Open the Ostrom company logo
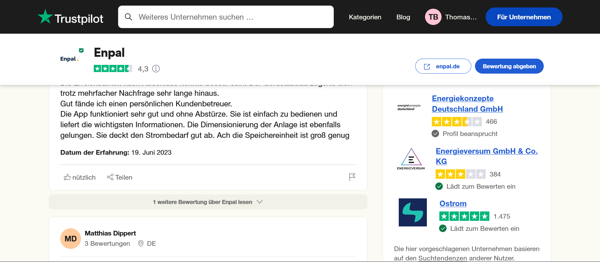 [x=412, y=212]
